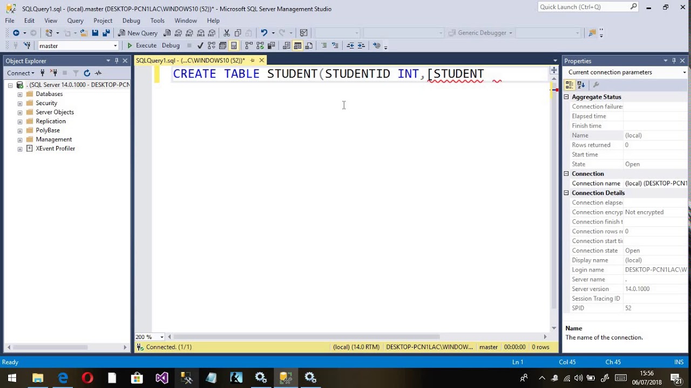Toggle Results to Text button

[x=286, y=46]
